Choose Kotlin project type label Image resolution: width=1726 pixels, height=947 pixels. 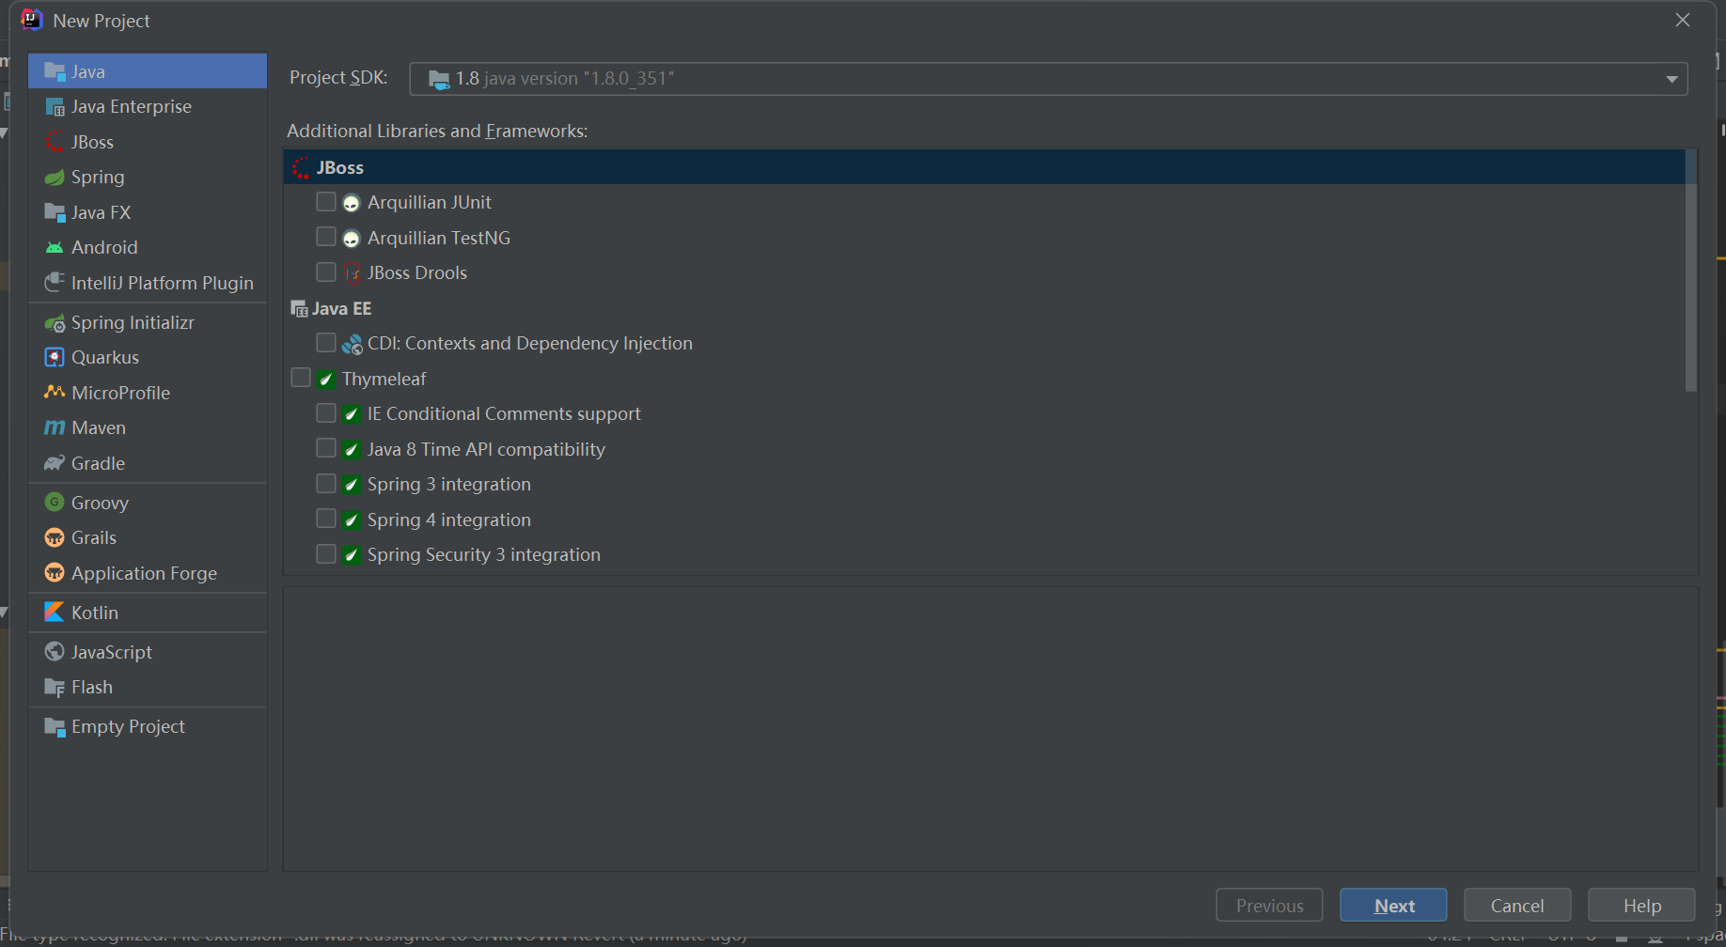point(95,613)
